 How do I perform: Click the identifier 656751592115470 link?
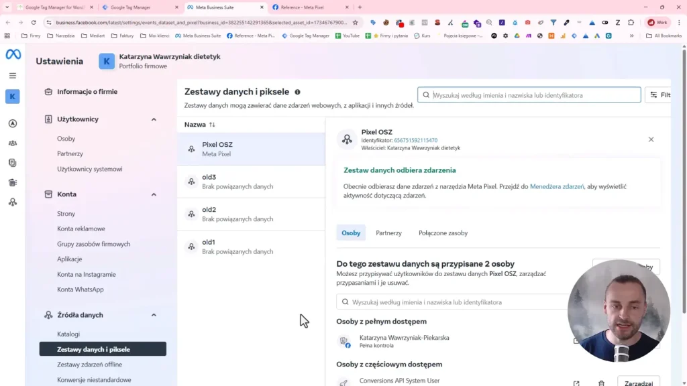tap(415, 140)
